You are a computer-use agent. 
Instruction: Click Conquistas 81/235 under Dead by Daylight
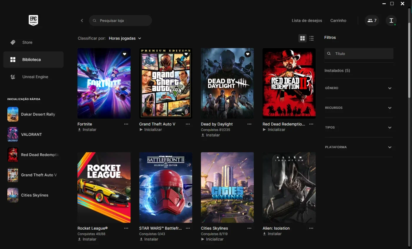(x=215, y=130)
